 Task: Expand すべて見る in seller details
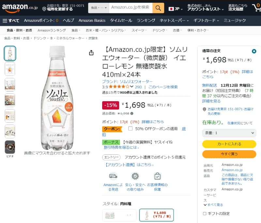[x=213, y=205]
